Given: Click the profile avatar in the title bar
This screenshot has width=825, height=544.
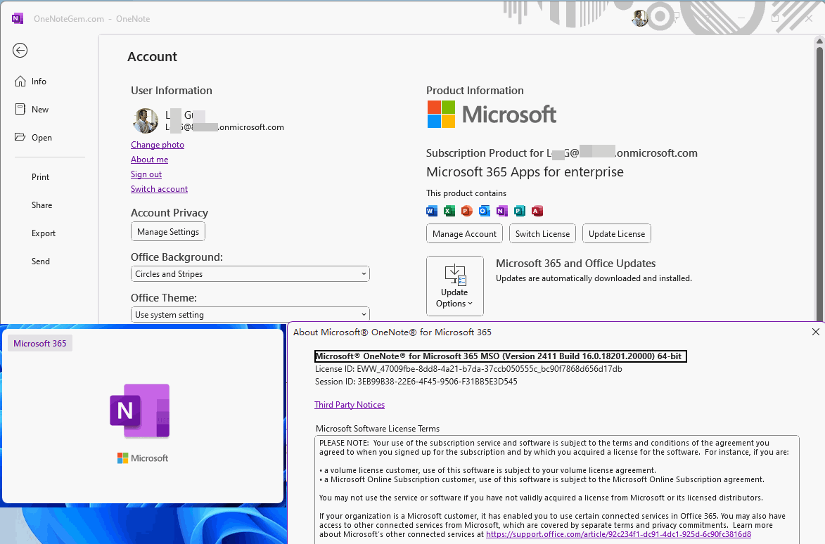Looking at the screenshot, I should (x=640, y=18).
